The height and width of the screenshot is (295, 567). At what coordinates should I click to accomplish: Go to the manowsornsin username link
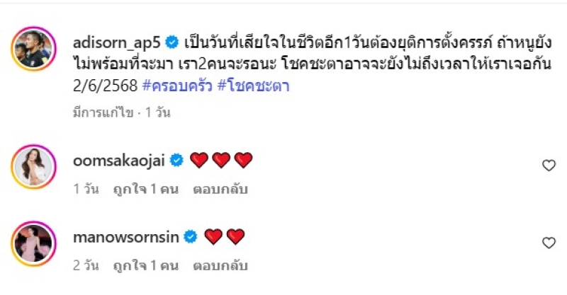pyautogui.click(x=125, y=237)
